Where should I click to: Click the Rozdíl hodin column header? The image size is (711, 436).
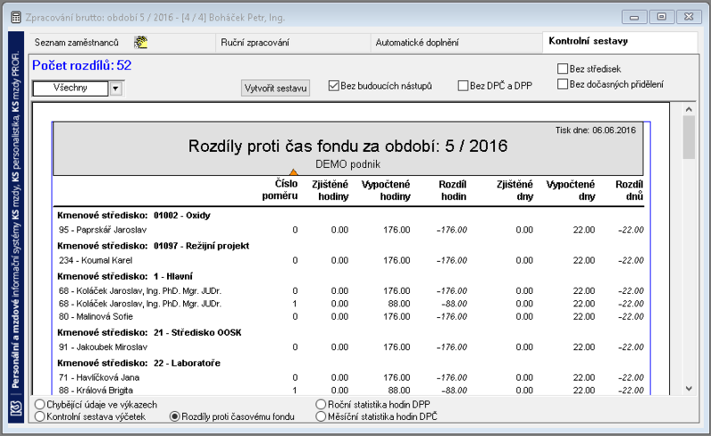click(x=452, y=190)
